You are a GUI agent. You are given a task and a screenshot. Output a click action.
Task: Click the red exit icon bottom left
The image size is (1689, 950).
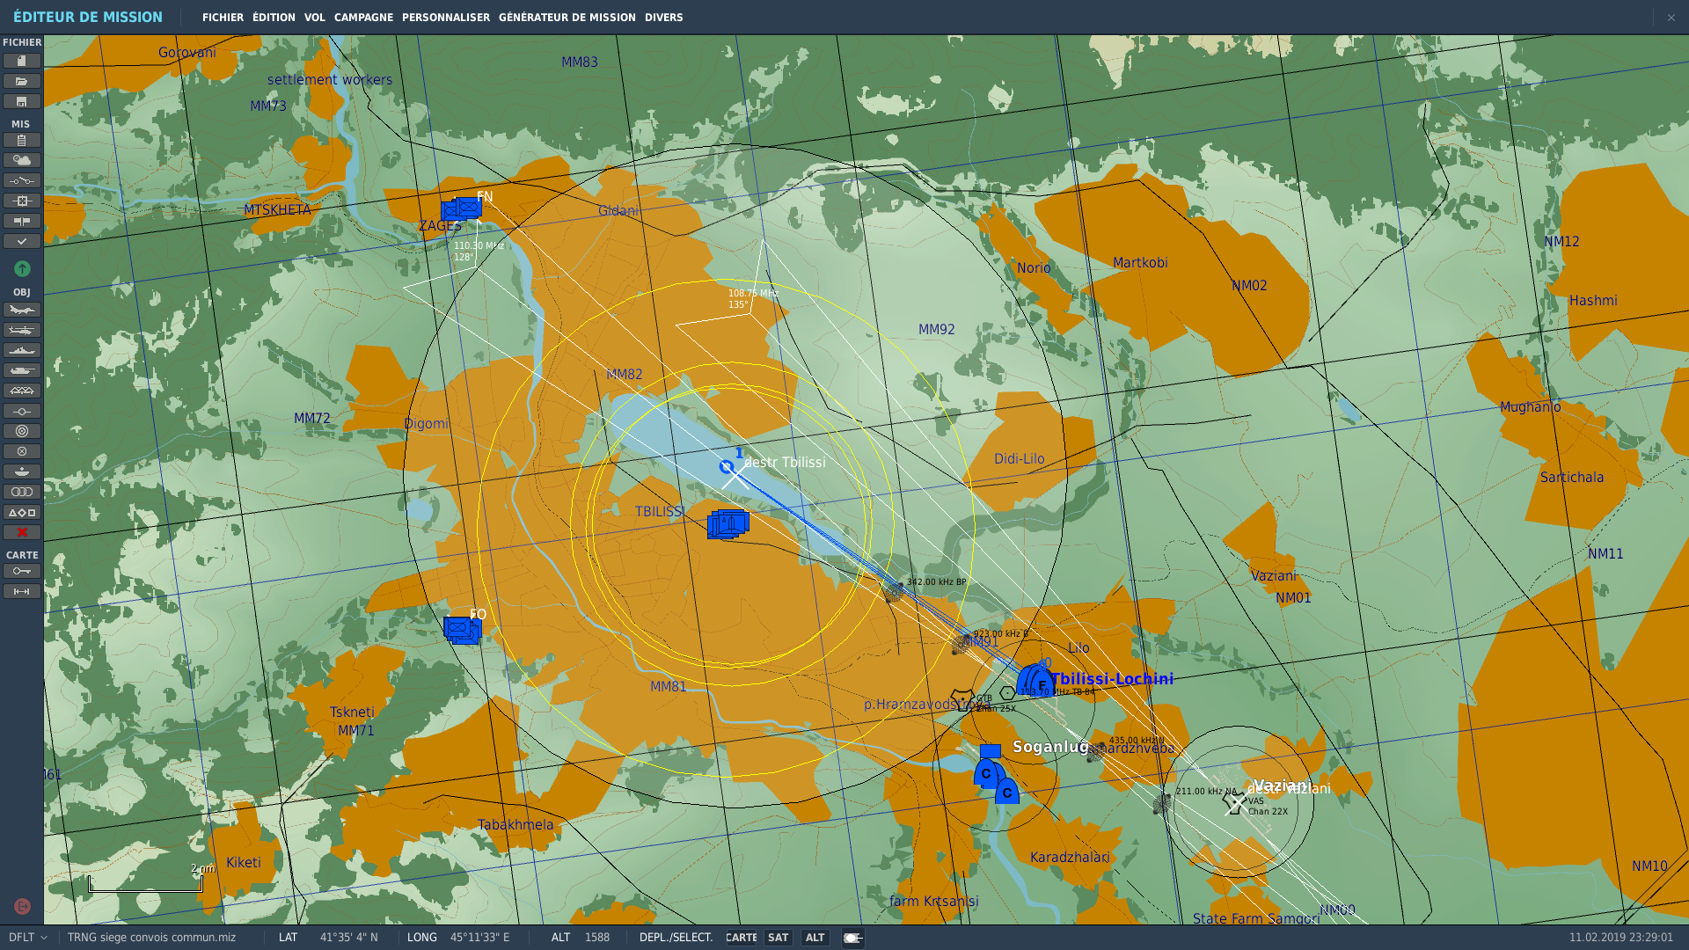(x=22, y=906)
